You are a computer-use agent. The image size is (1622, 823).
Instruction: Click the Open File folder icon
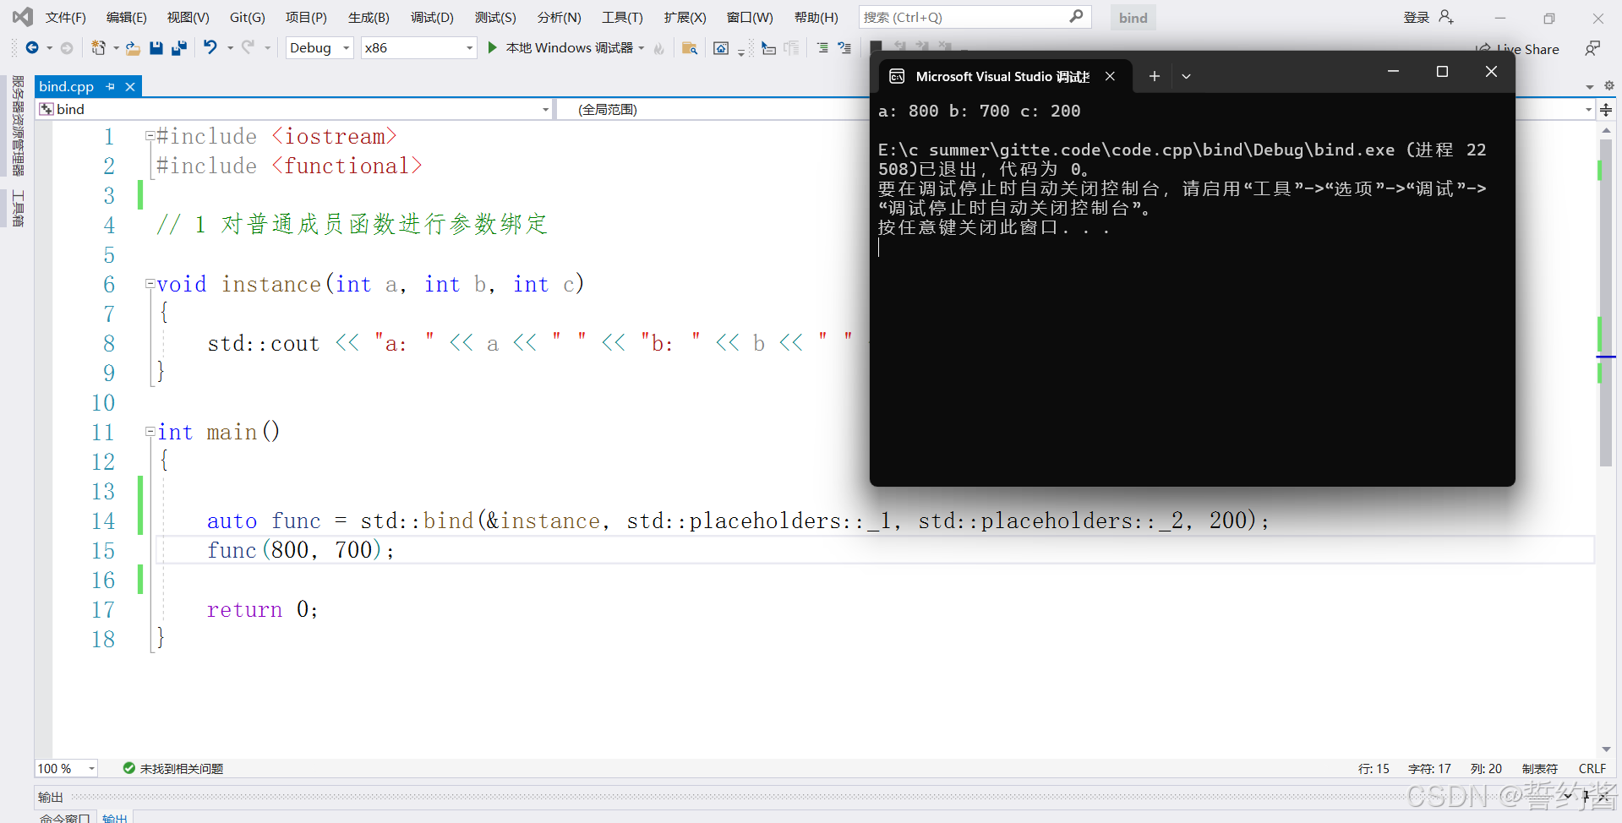(x=133, y=48)
